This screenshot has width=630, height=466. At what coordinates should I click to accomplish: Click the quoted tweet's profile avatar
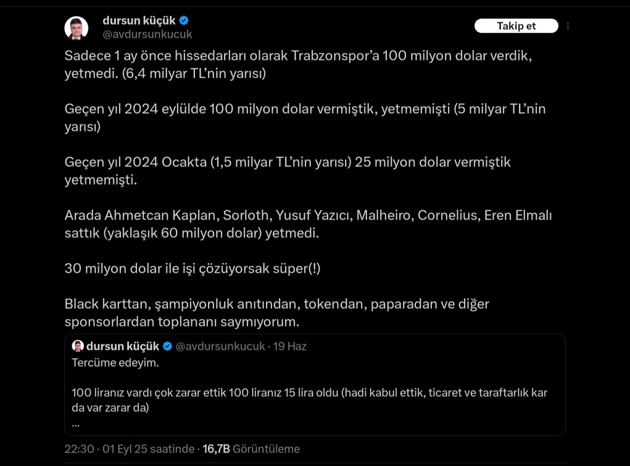(78, 346)
